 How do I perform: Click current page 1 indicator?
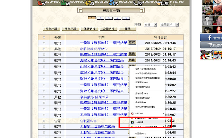click(x=92, y=18)
